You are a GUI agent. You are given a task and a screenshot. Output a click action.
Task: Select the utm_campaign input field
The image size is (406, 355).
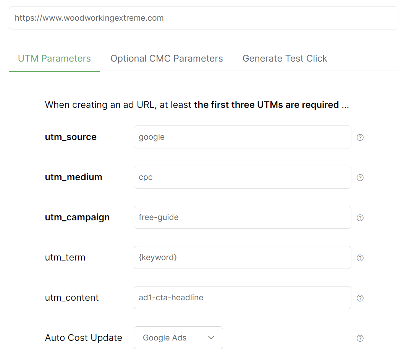[242, 217]
